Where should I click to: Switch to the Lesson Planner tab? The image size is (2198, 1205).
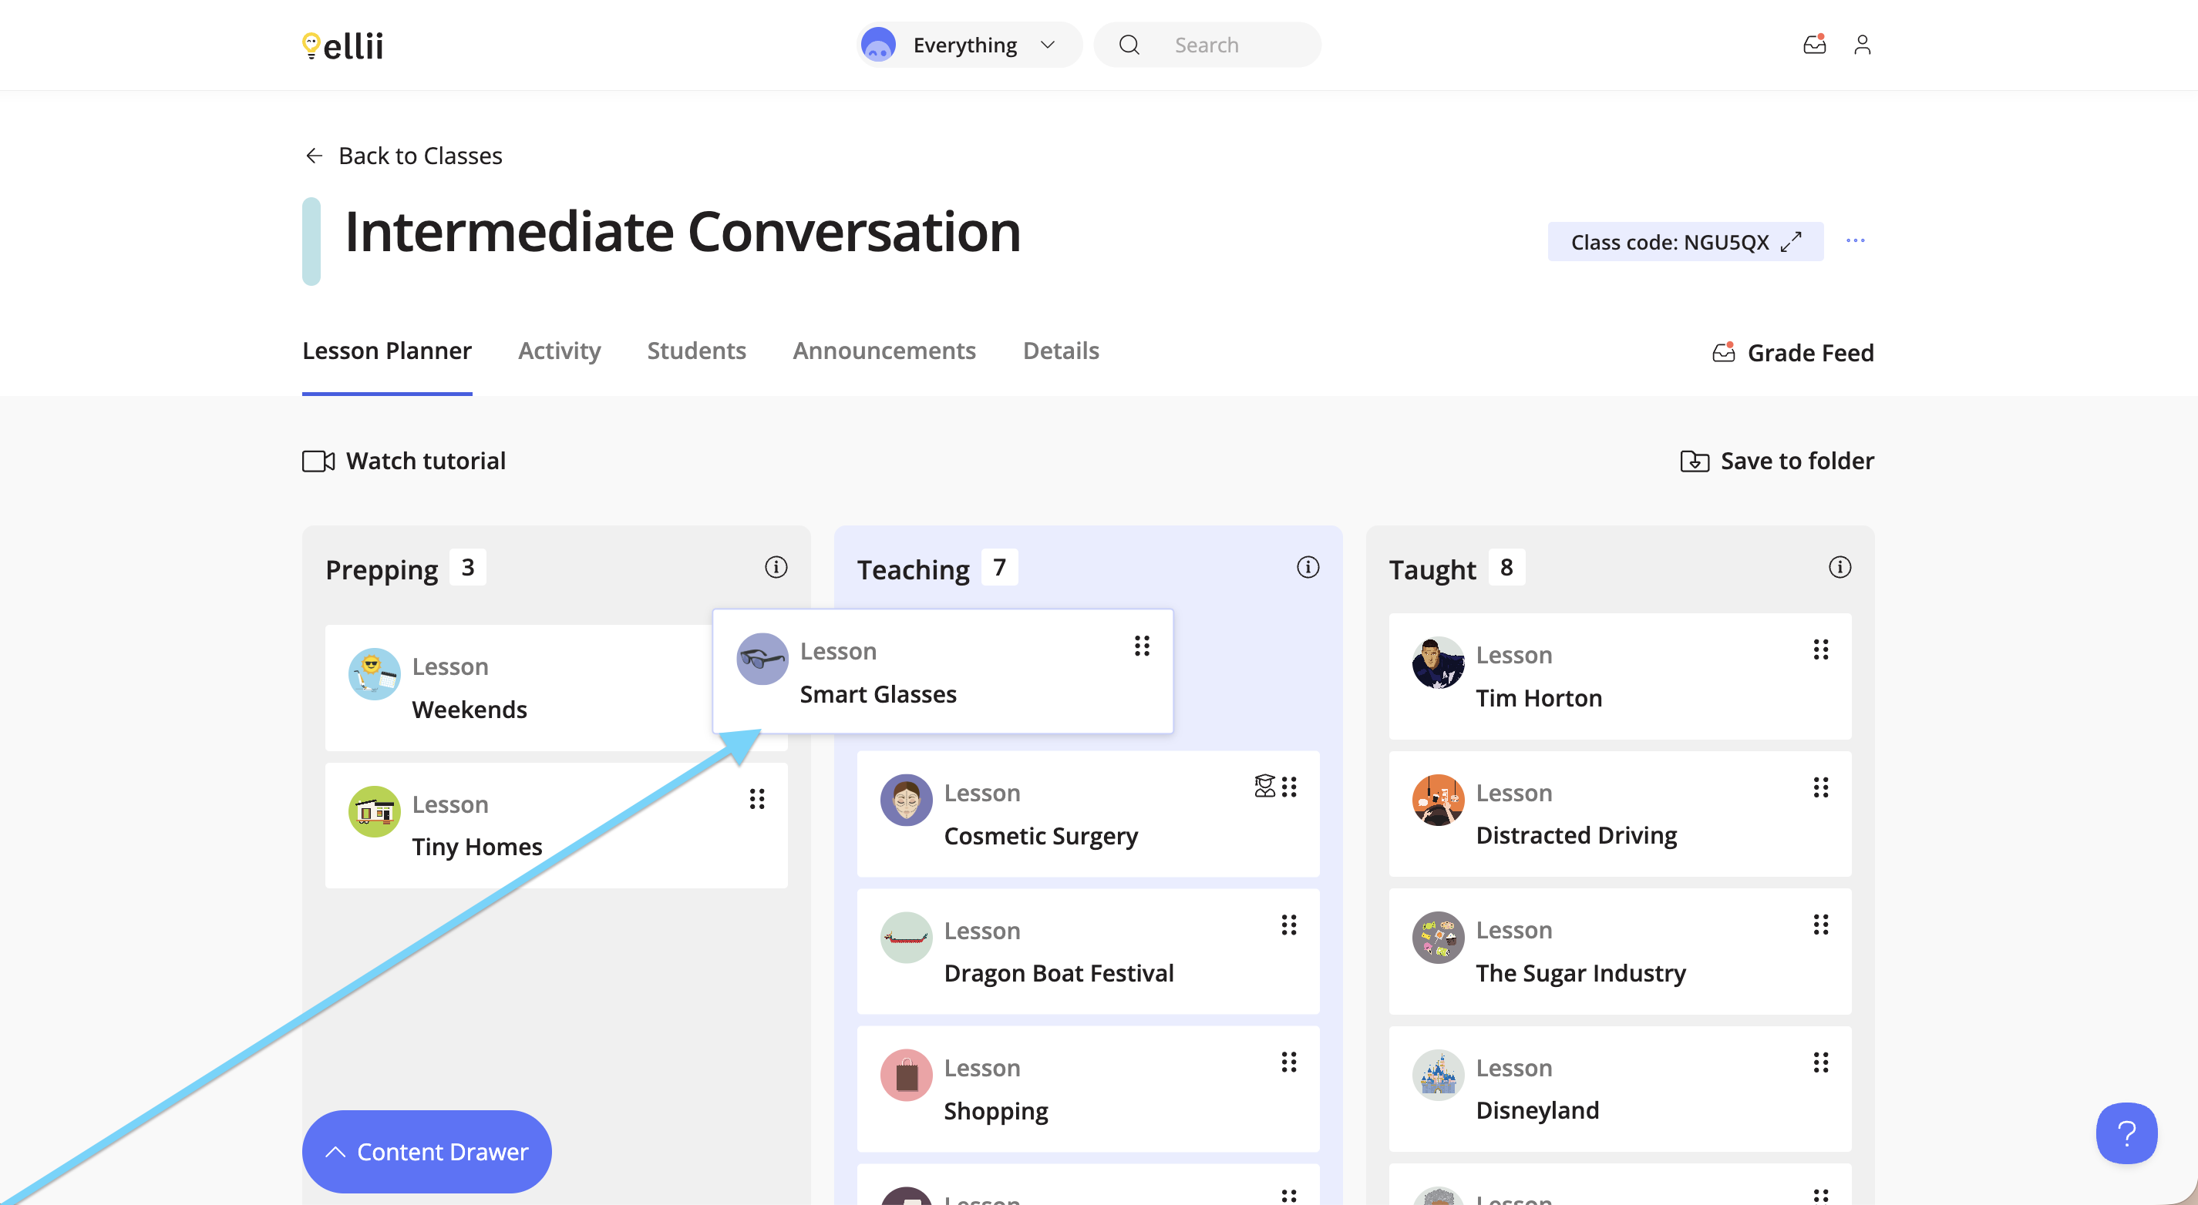coord(386,351)
